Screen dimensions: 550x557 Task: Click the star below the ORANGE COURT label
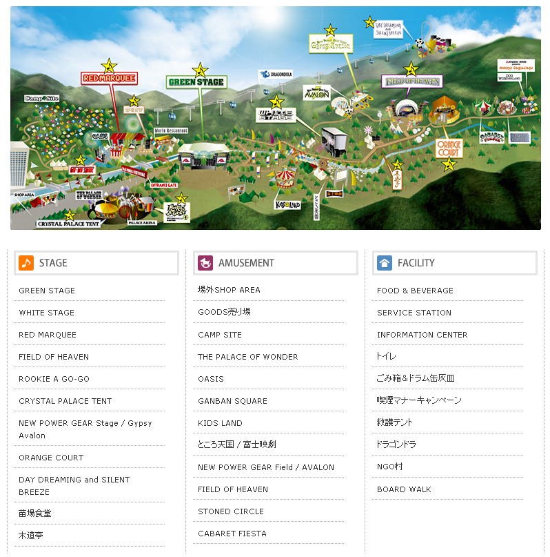[449, 164]
